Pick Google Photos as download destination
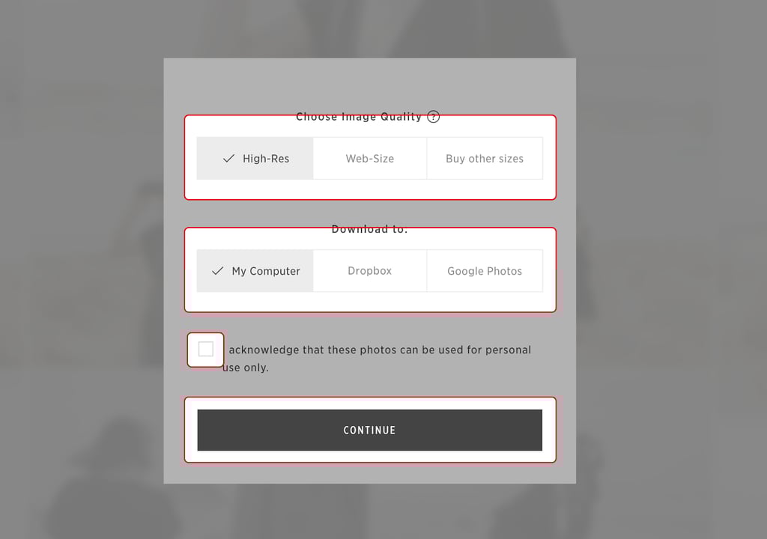Viewport: 767px width, 539px height. 485,271
